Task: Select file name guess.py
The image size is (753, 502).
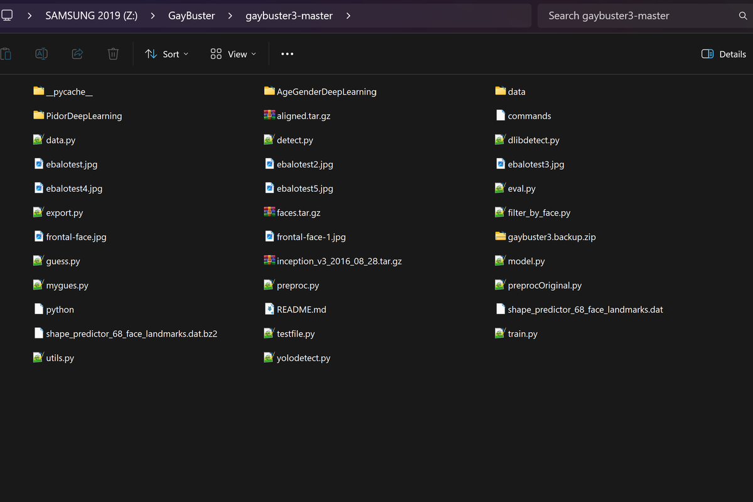Action: [63, 261]
